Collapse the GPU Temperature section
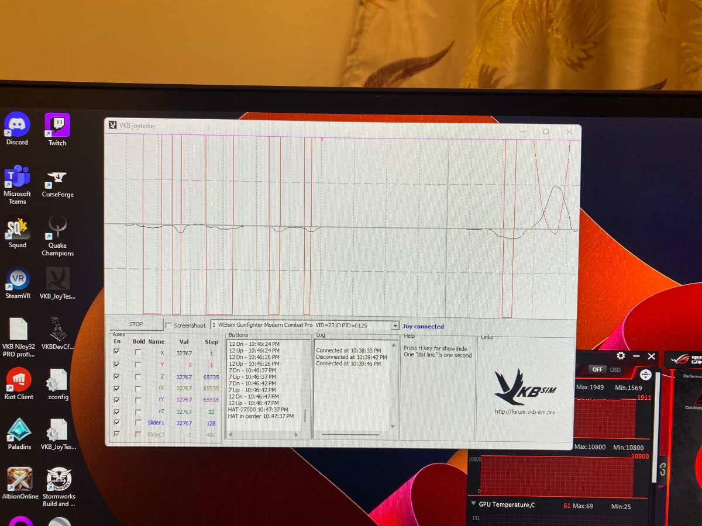Image resolution: width=702 pixels, height=526 pixels. [x=473, y=504]
